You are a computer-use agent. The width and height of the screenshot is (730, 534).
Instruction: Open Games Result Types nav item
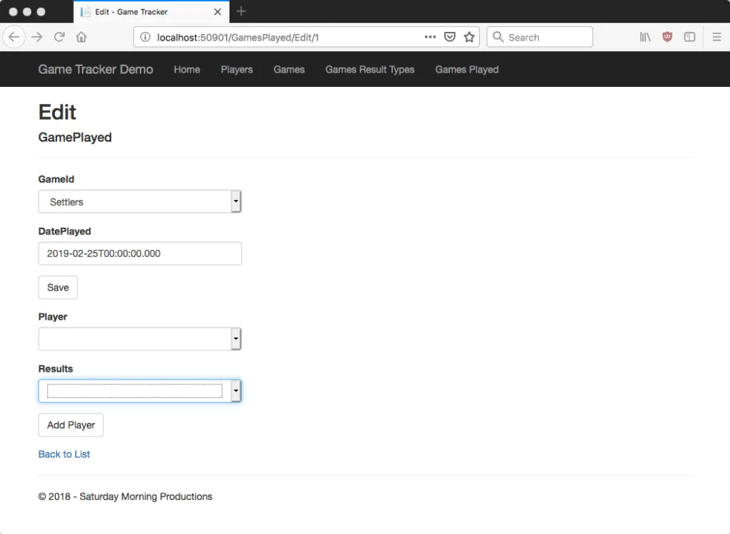[x=370, y=69]
